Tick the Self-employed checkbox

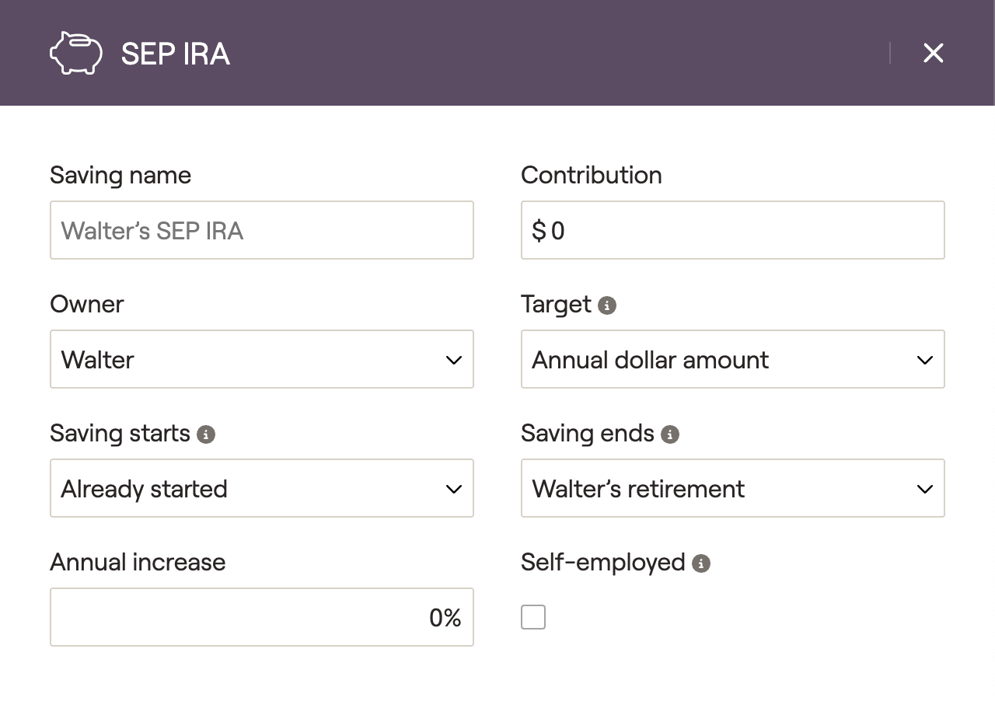pos(533,617)
